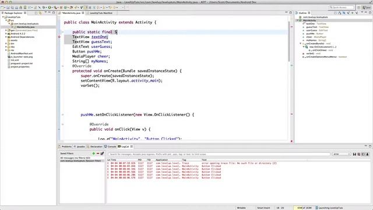This screenshot has height=210, width=373.
Task: Collapse the src folder in Package Explorer
Action: click(6, 20)
